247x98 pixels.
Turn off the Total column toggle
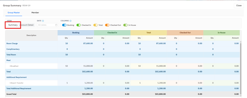(96, 25)
